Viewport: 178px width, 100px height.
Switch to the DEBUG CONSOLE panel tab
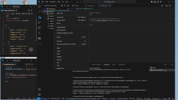96,64
